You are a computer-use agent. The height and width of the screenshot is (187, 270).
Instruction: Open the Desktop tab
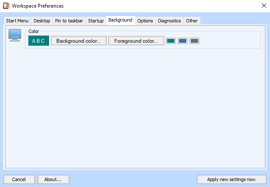tap(42, 21)
